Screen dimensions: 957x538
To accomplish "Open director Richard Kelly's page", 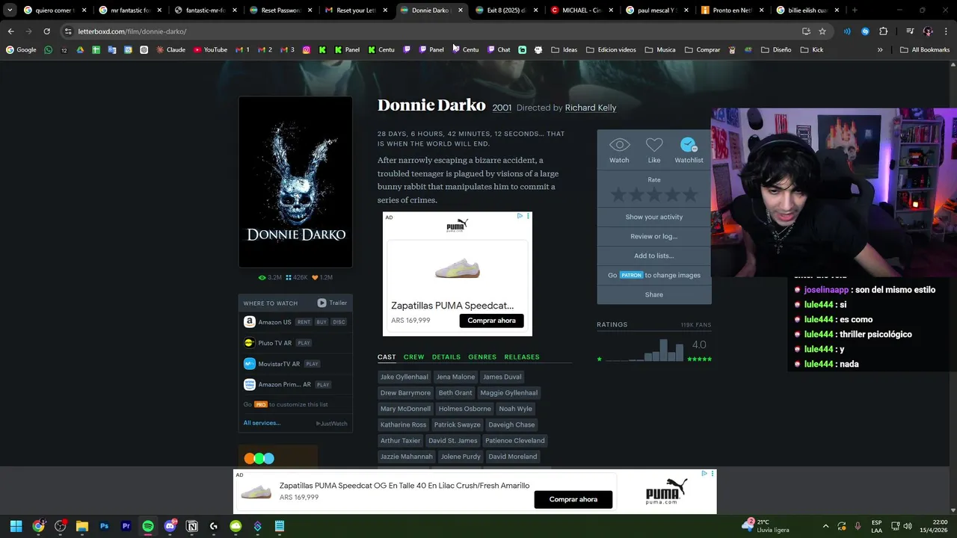I will [591, 108].
